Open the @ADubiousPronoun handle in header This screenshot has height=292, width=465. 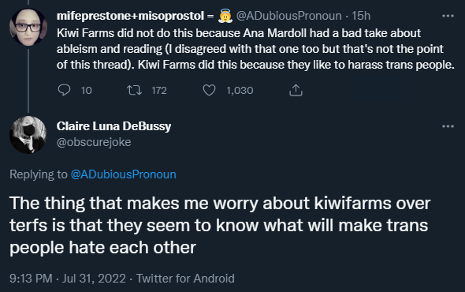[x=288, y=16]
